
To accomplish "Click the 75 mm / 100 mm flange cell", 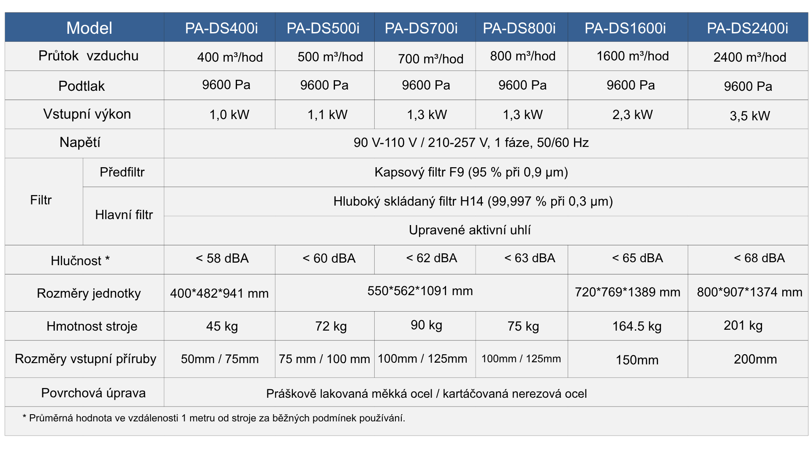I will click(324, 359).
